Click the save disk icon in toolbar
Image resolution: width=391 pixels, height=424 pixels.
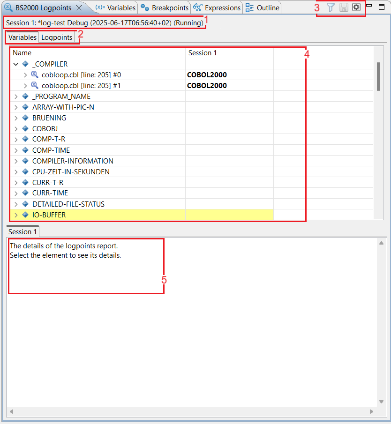click(344, 7)
